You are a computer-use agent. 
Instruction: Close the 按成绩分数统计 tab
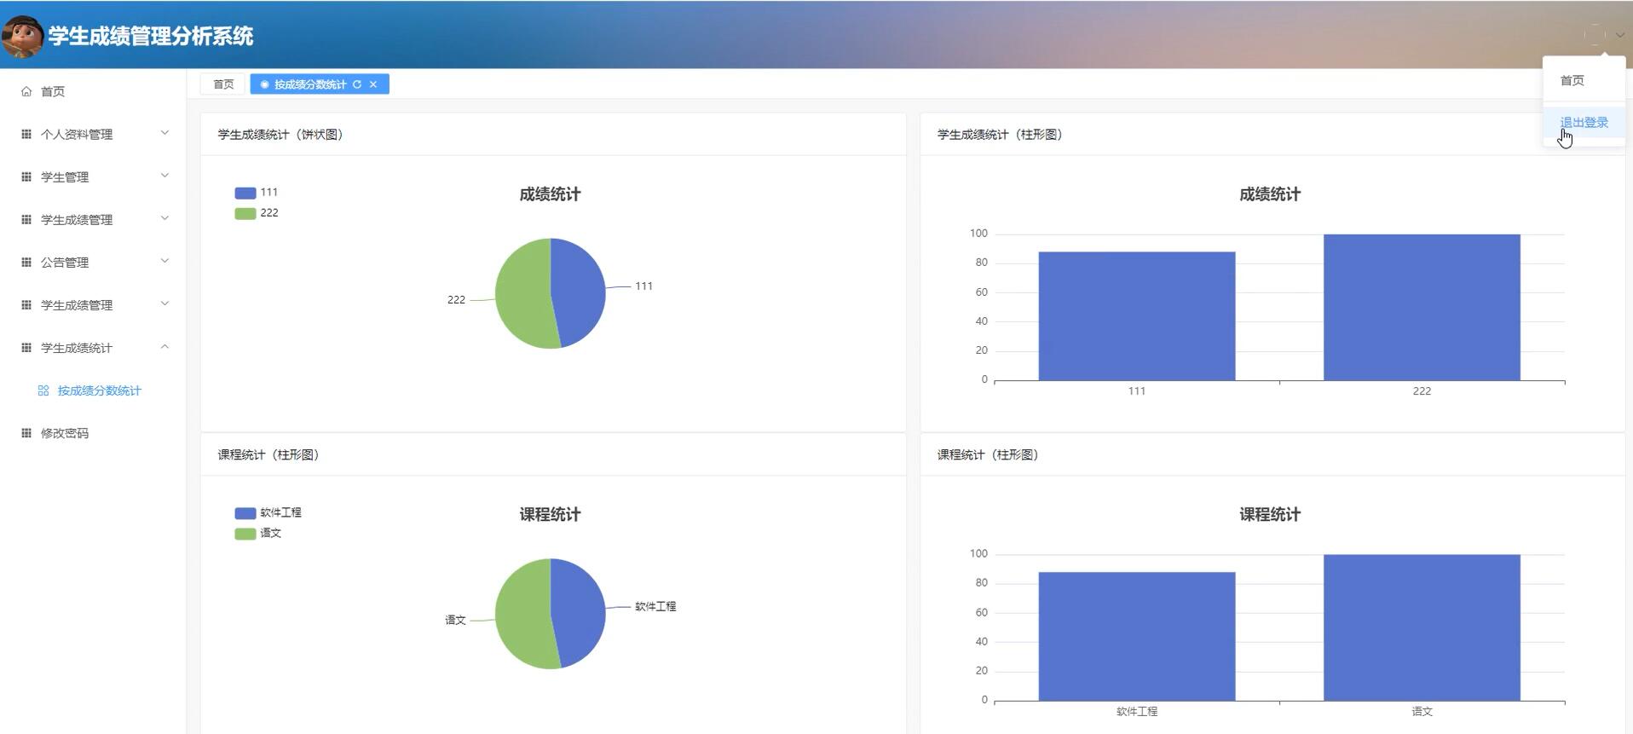click(373, 84)
